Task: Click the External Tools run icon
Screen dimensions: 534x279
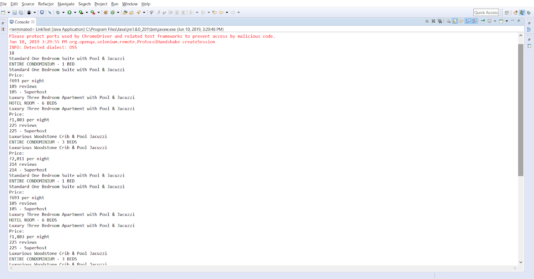Action: 93,12
